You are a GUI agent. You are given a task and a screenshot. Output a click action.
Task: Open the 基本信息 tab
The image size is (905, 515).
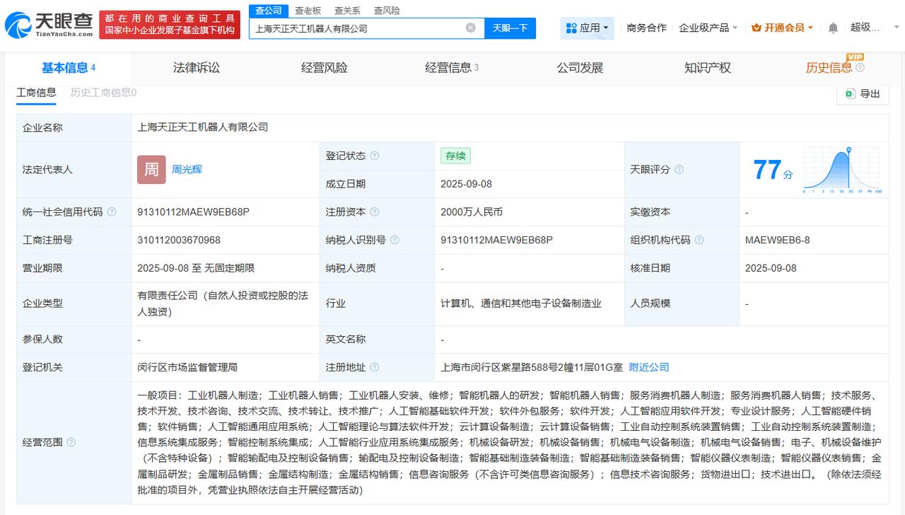[x=68, y=68]
